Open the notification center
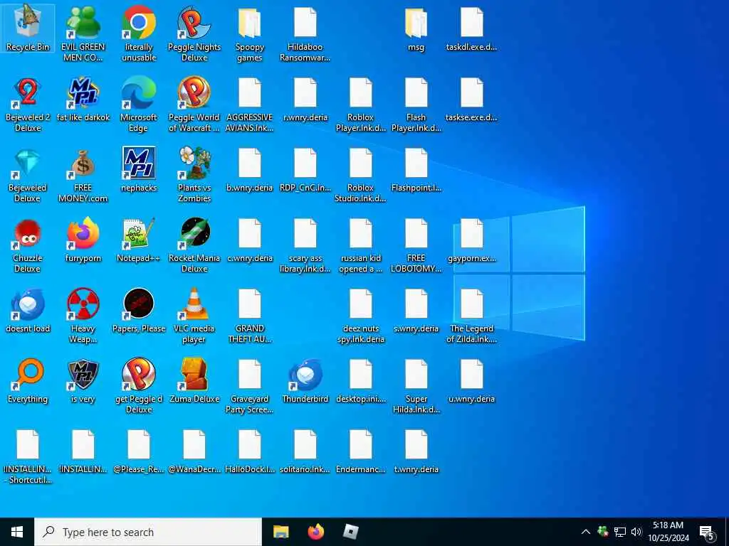 click(x=708, y=532)
